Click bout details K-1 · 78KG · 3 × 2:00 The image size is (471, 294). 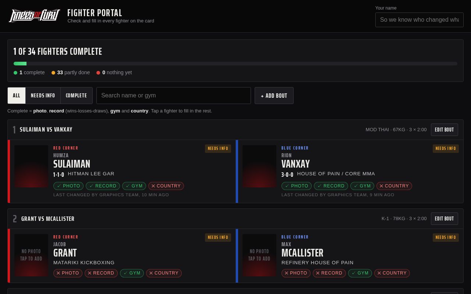point(404,219)
